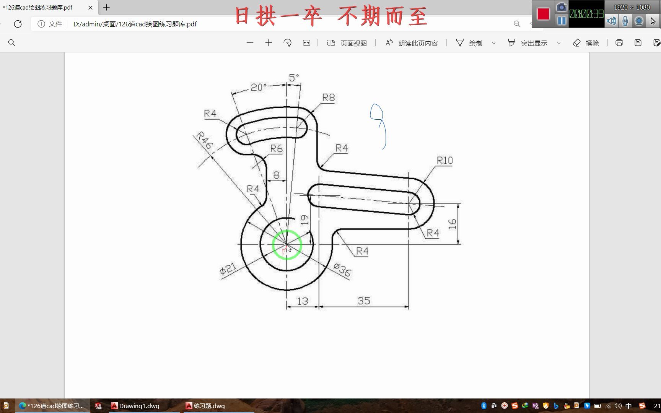Screen dimensions: 661x413
Task: Toggle microphone recording
Action: click(625, 21)
